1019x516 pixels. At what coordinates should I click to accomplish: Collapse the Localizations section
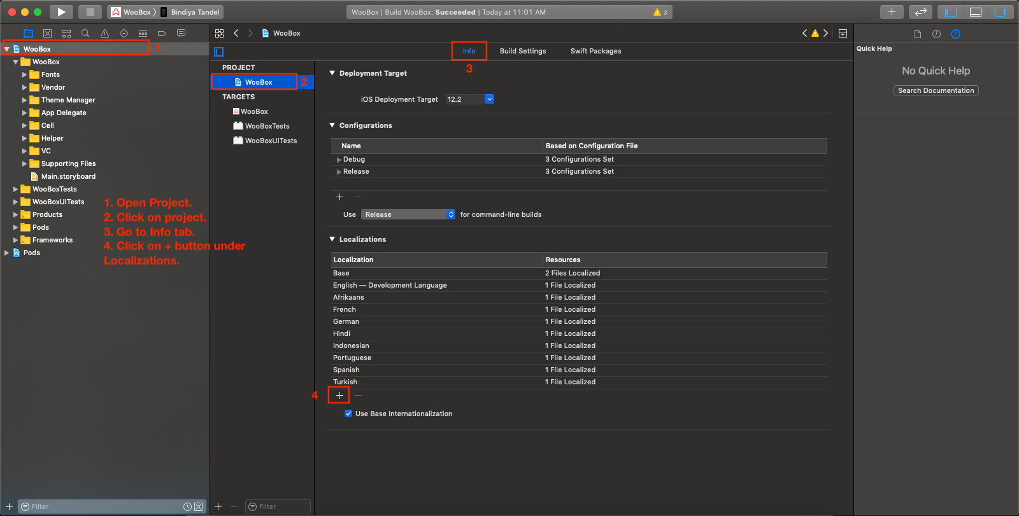coord(332,239)
